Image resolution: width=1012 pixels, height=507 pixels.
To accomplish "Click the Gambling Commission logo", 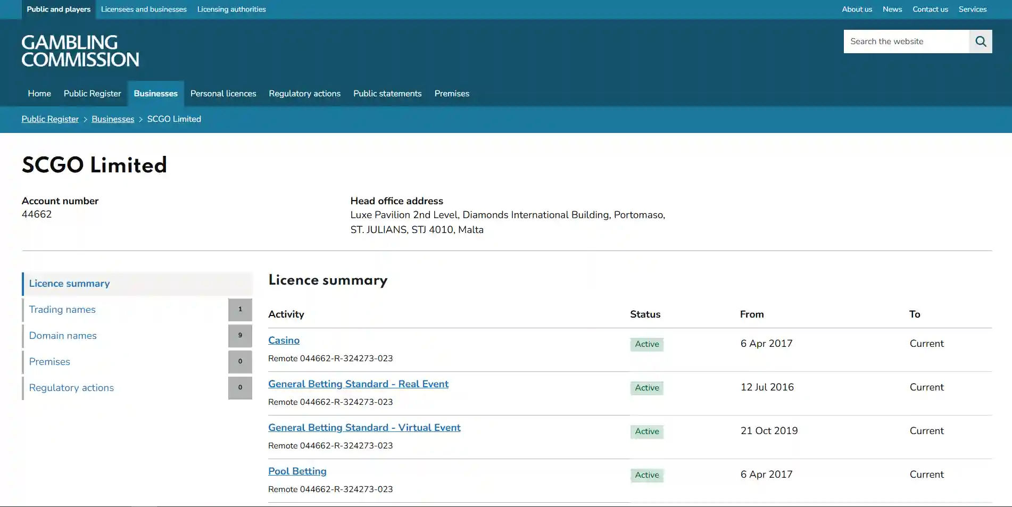I will coord(80,51).
